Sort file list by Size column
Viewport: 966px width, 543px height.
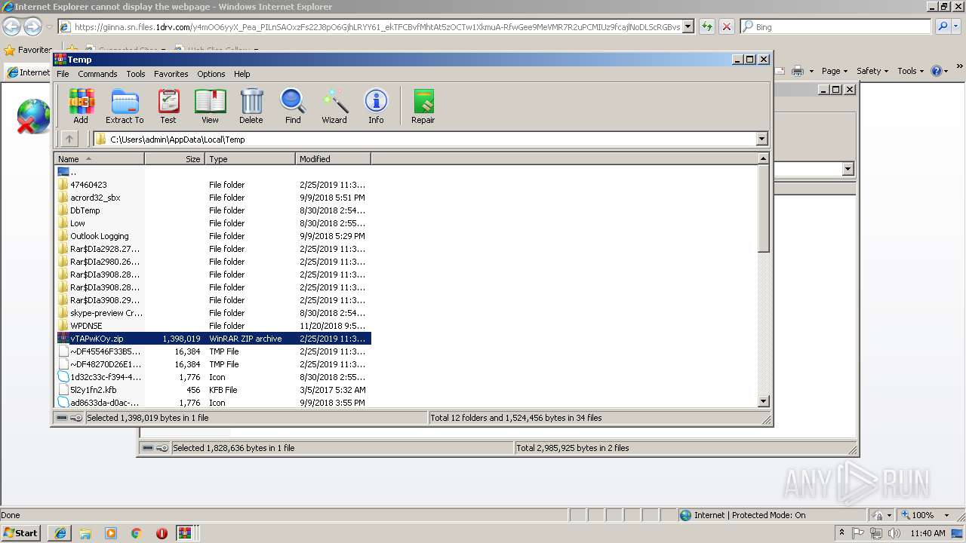point(174,159)
